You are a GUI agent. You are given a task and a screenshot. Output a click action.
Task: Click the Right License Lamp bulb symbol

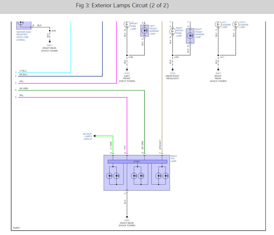[x=236, y=24]
